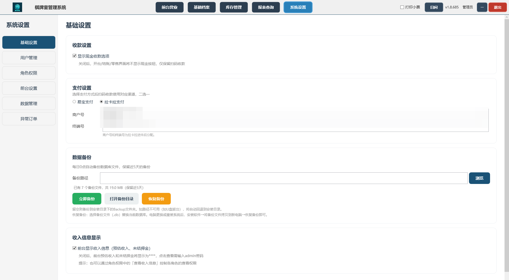Open 角色权限 in the sidebar
The height and width of the screenshot is (280, 509).
tap(29, 73)
